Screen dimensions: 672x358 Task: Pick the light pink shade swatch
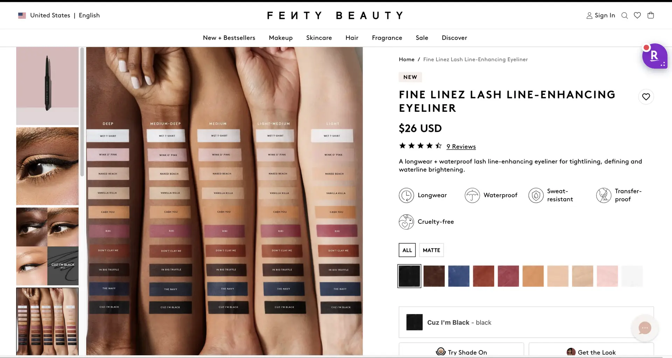click(607, 276)
